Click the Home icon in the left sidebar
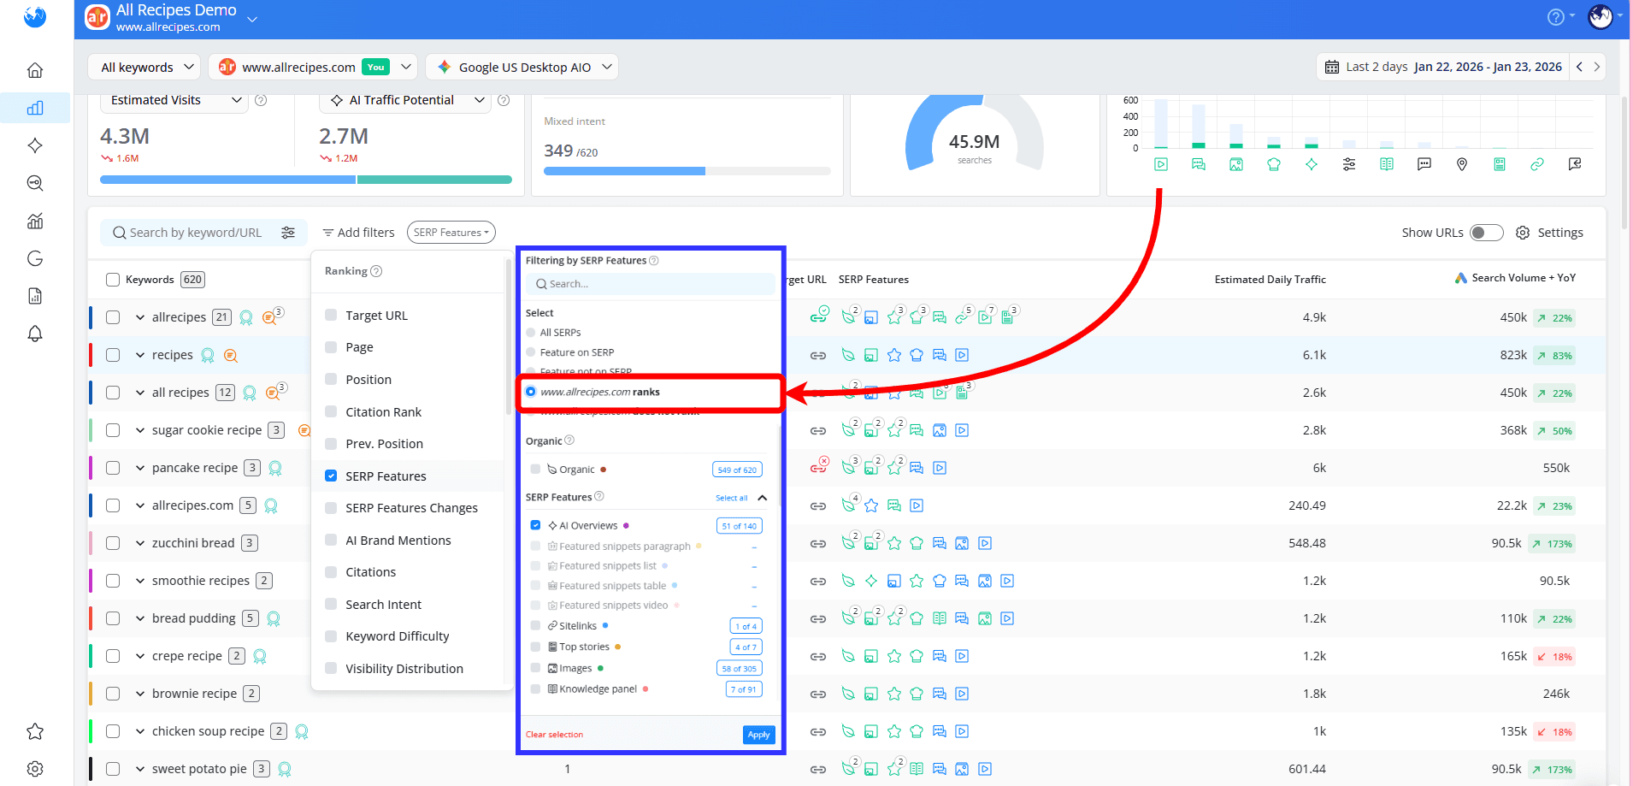 [35, 70]
